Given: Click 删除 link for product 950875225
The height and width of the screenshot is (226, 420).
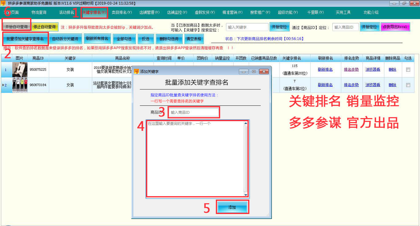Looking at the screenshot, I should pos(392,69).
